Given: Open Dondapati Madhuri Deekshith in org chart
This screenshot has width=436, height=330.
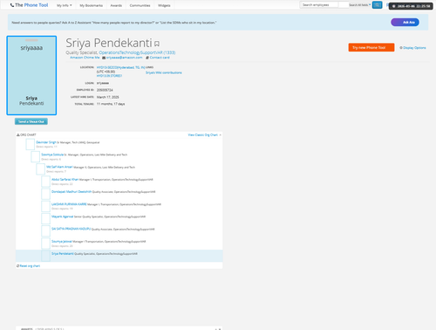Looking at the screenshot, I should coord(72,191).
